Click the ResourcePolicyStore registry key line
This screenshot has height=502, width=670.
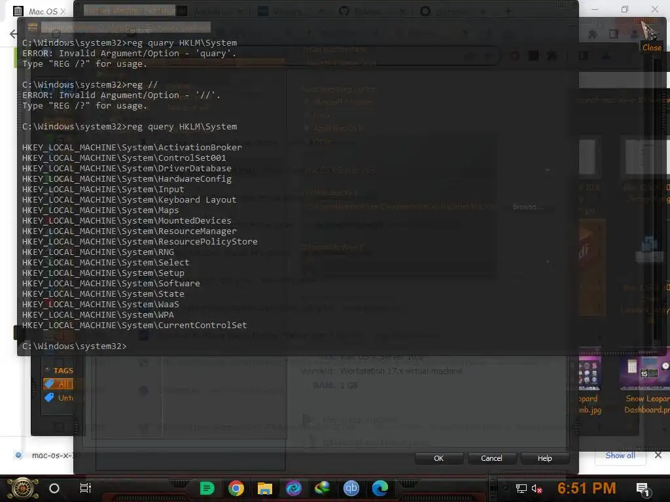click(x=140, y=242)
